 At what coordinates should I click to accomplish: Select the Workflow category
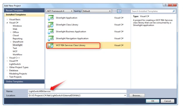click(x=17, y=54)
